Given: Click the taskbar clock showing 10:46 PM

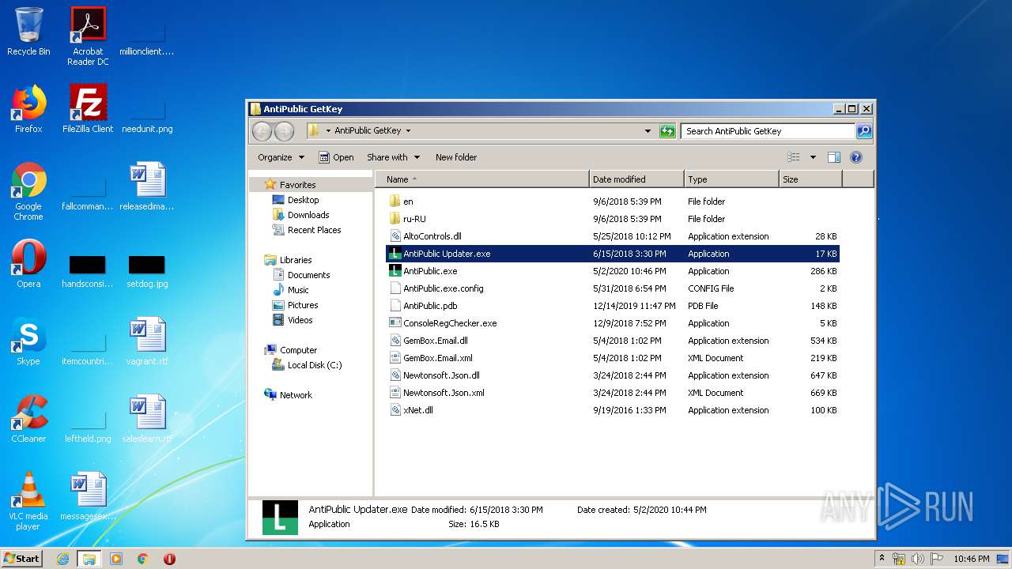Looking at the screenshot, I should click(x=972, y=559).
